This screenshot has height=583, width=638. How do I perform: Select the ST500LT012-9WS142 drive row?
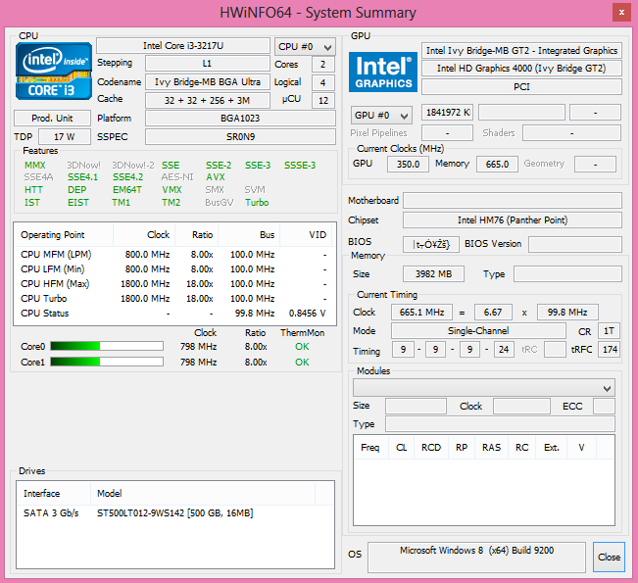point(174,513)
